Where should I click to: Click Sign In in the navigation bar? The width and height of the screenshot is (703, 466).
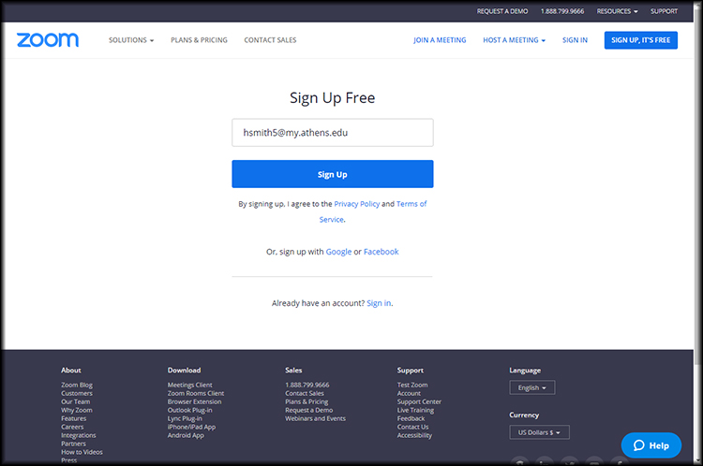(x=575, y=40)
